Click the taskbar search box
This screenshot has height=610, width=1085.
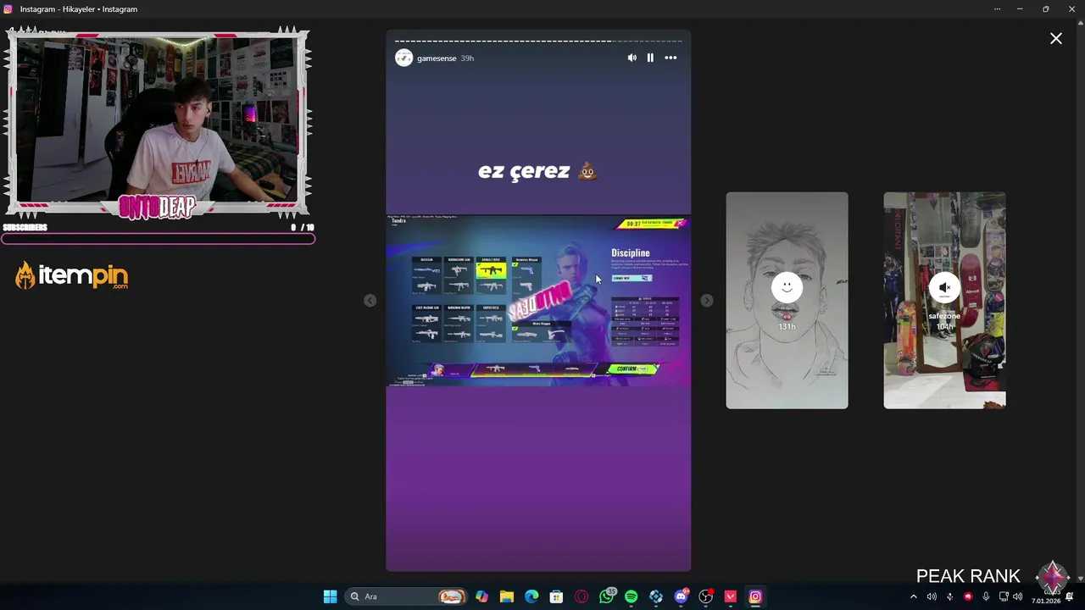407,596
